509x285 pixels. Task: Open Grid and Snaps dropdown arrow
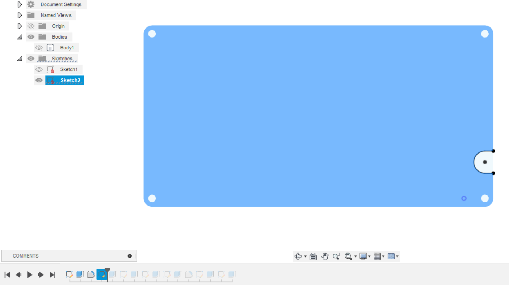(x=383, y=257)
